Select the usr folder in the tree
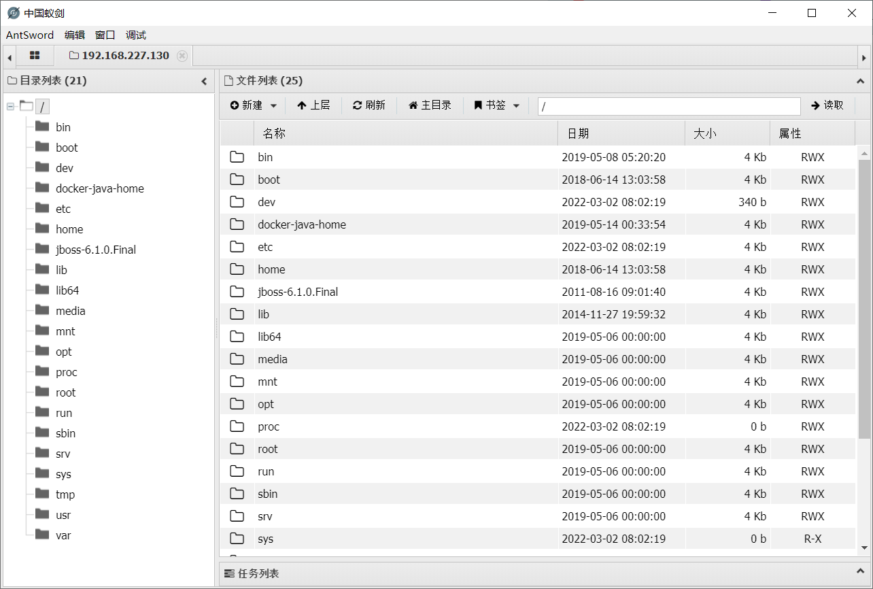The width and height of the screenshot is (873, 589). click(x=63, y=515)
